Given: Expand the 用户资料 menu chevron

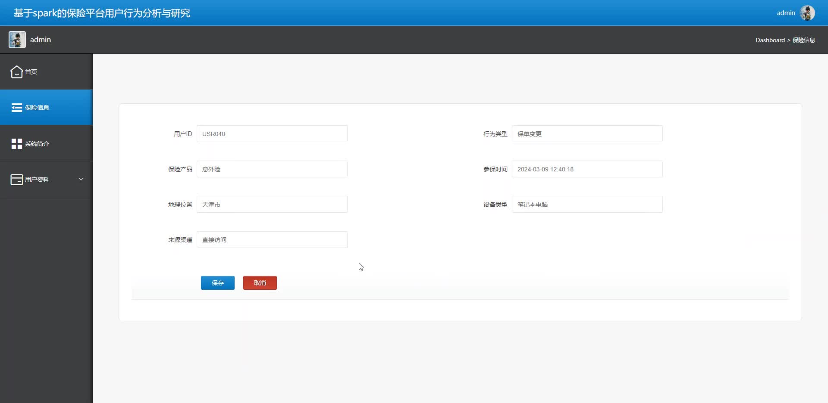Looking at the screenshot, I should coord(81,179).
